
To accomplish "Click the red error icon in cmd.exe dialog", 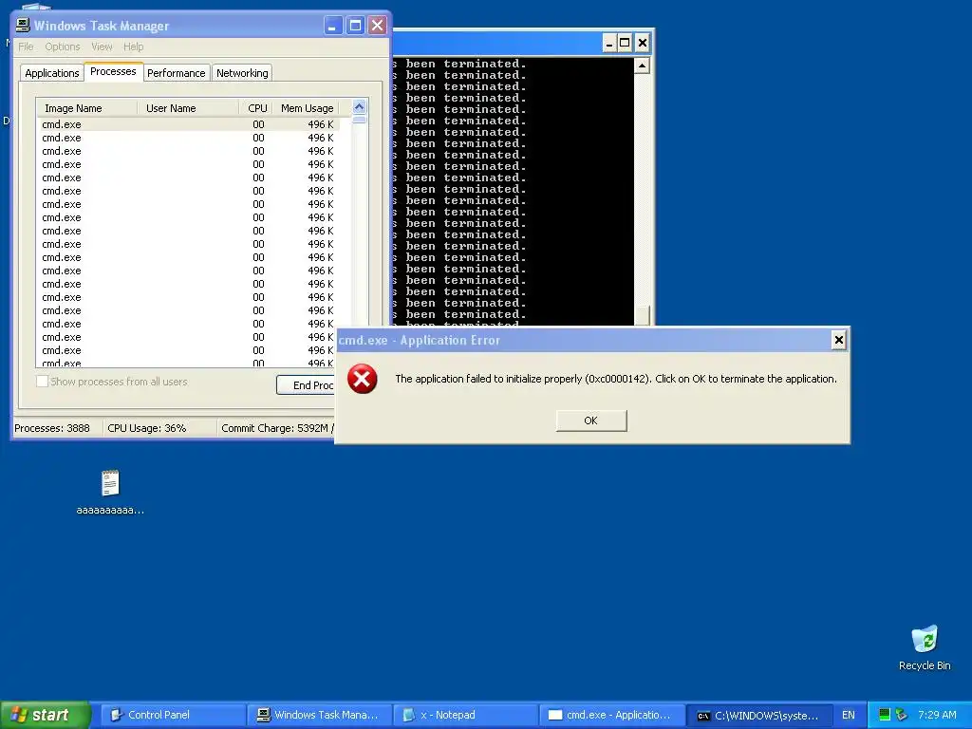I will click(362, 379).
